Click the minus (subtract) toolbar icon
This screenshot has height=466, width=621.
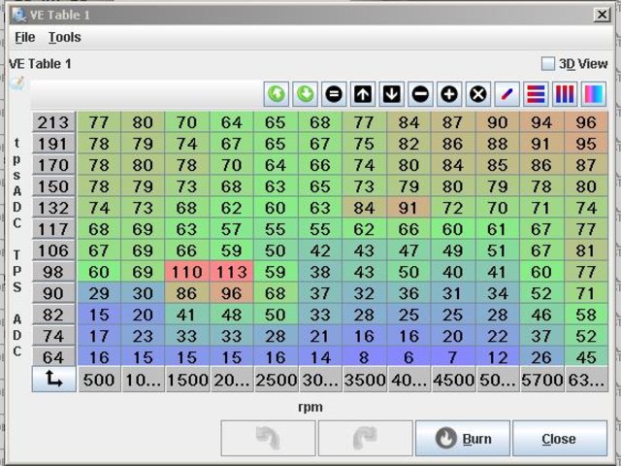coord(420,94)
